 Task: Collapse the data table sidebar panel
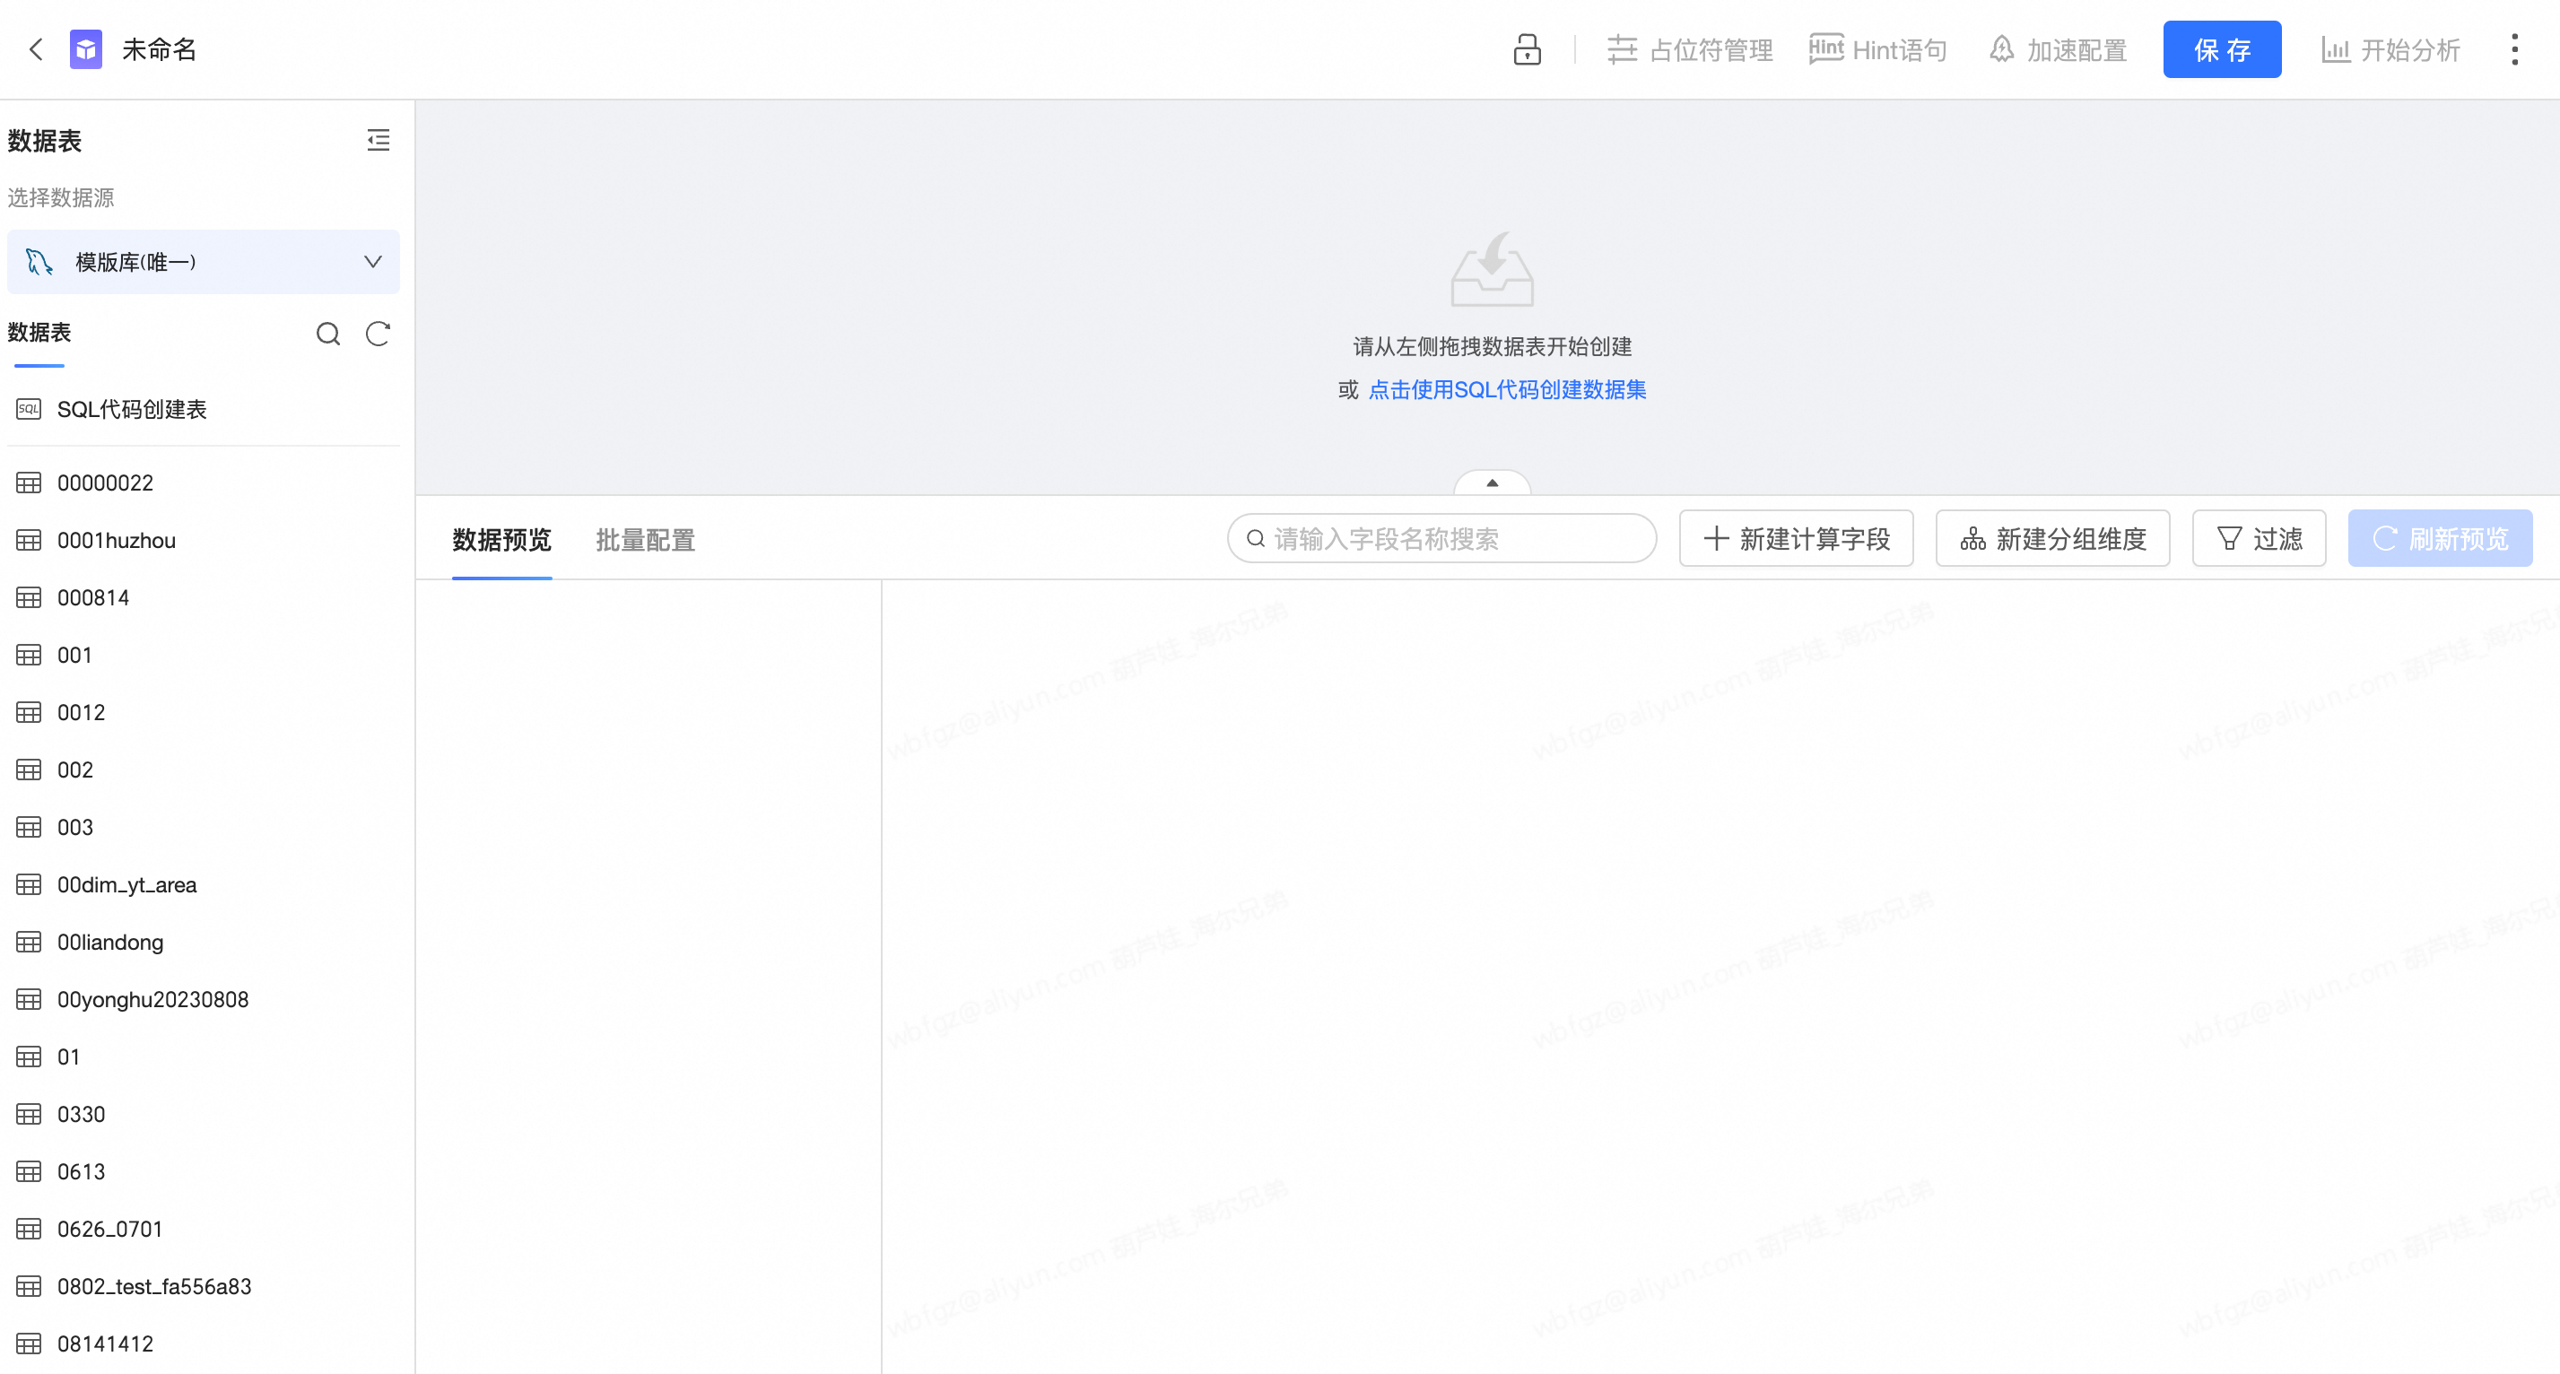378,140
